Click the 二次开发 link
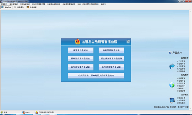 [182, 61]
